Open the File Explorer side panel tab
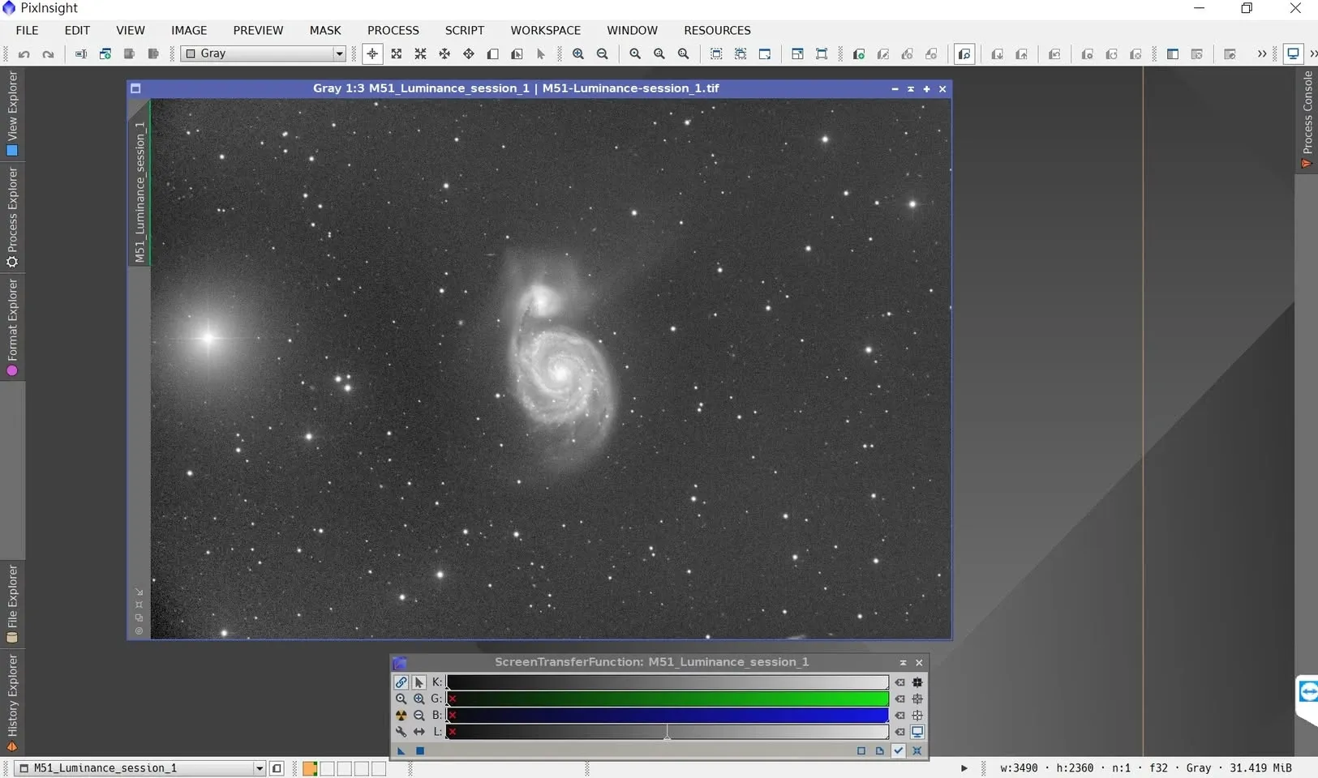 point(12,605)
